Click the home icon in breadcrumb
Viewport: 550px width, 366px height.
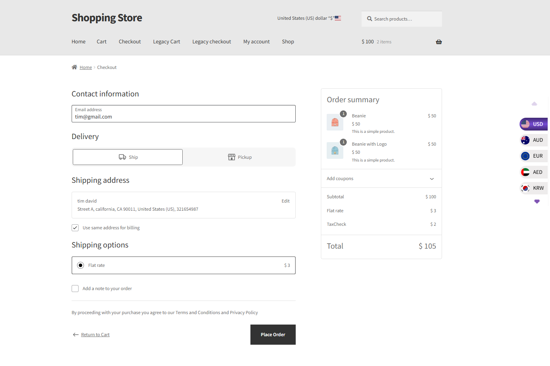[x=74, y=67]
